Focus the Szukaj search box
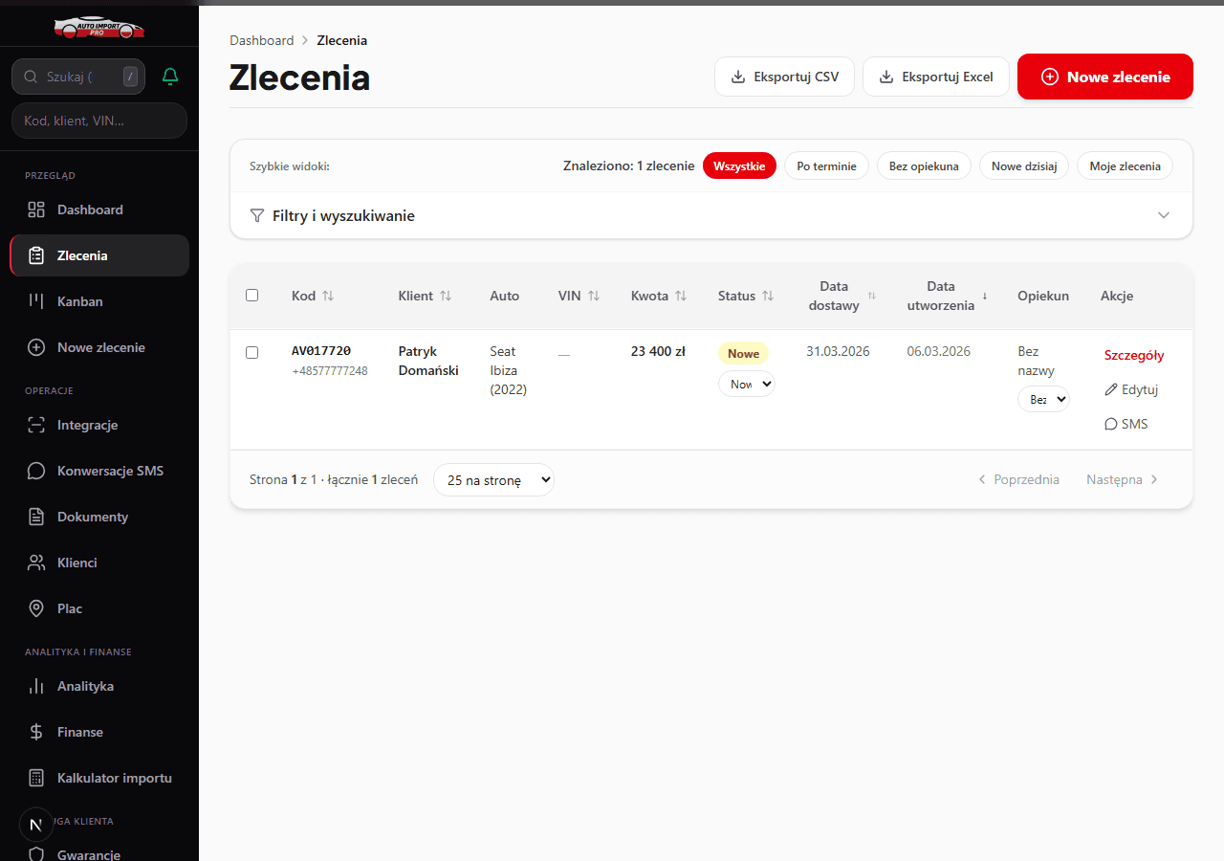 (x=78, y=77)
